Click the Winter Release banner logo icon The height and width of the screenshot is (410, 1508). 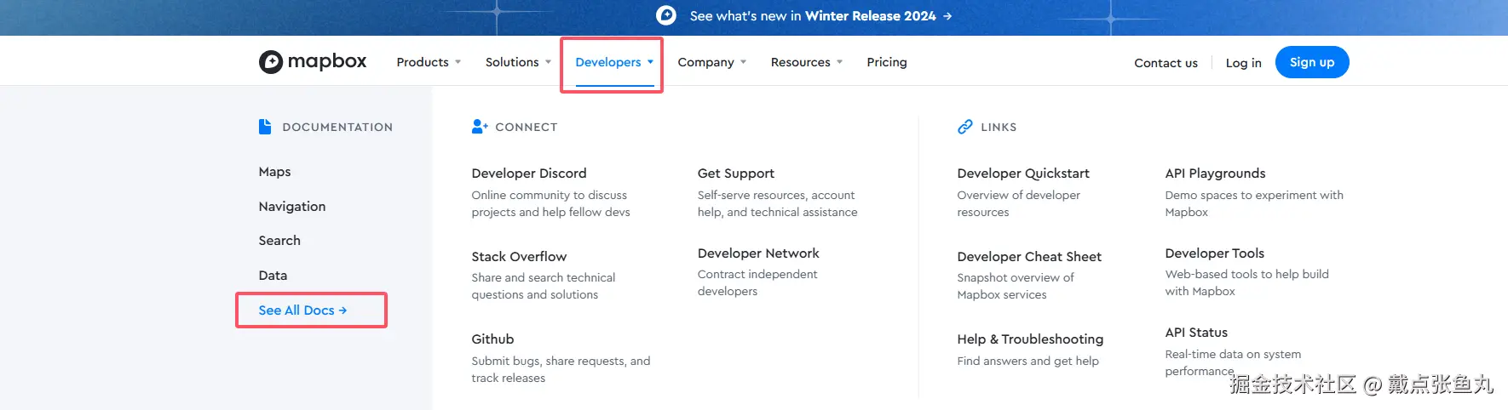666,15
